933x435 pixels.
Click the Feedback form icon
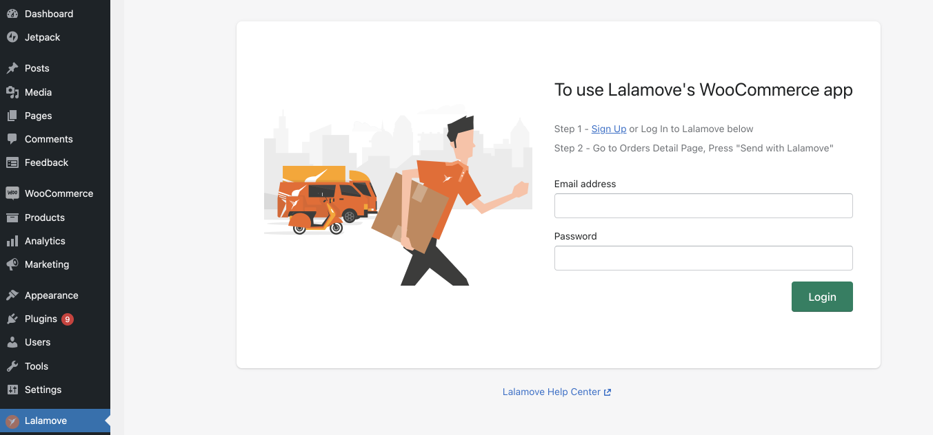(x=12, y=162)
